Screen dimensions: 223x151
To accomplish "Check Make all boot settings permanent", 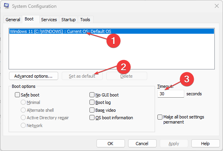I will [x=160, y=117].
